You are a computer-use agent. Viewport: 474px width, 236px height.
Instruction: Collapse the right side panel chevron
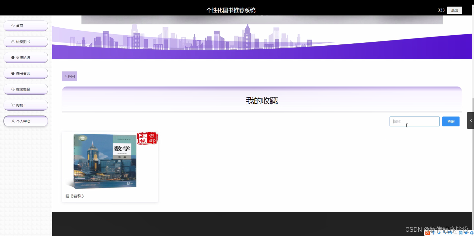pos(471,120)
